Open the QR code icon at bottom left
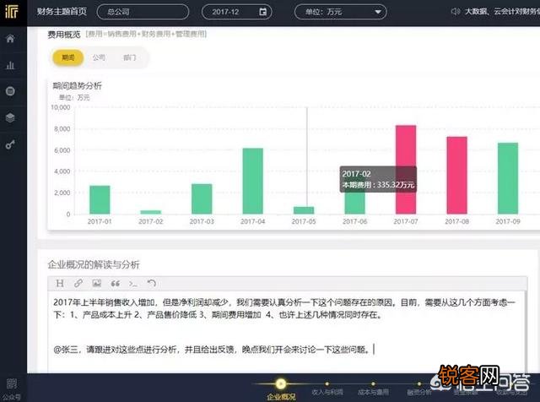Viewport: 540px width, 402px height. 11,383
